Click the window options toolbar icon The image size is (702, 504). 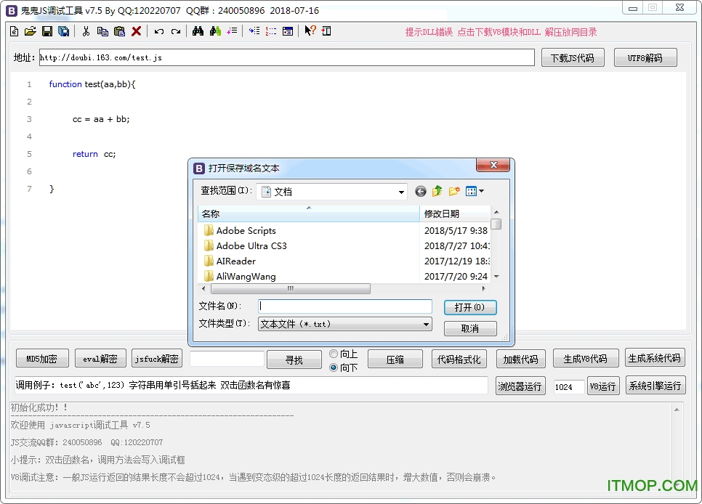tap(288, 31)
